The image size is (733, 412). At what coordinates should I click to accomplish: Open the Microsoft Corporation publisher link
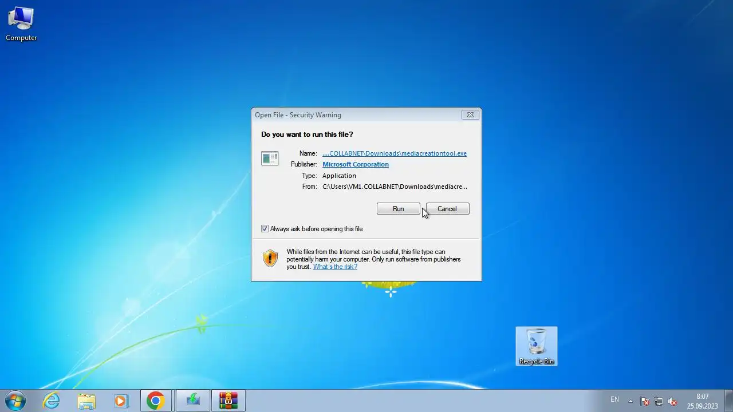point(356,164)
